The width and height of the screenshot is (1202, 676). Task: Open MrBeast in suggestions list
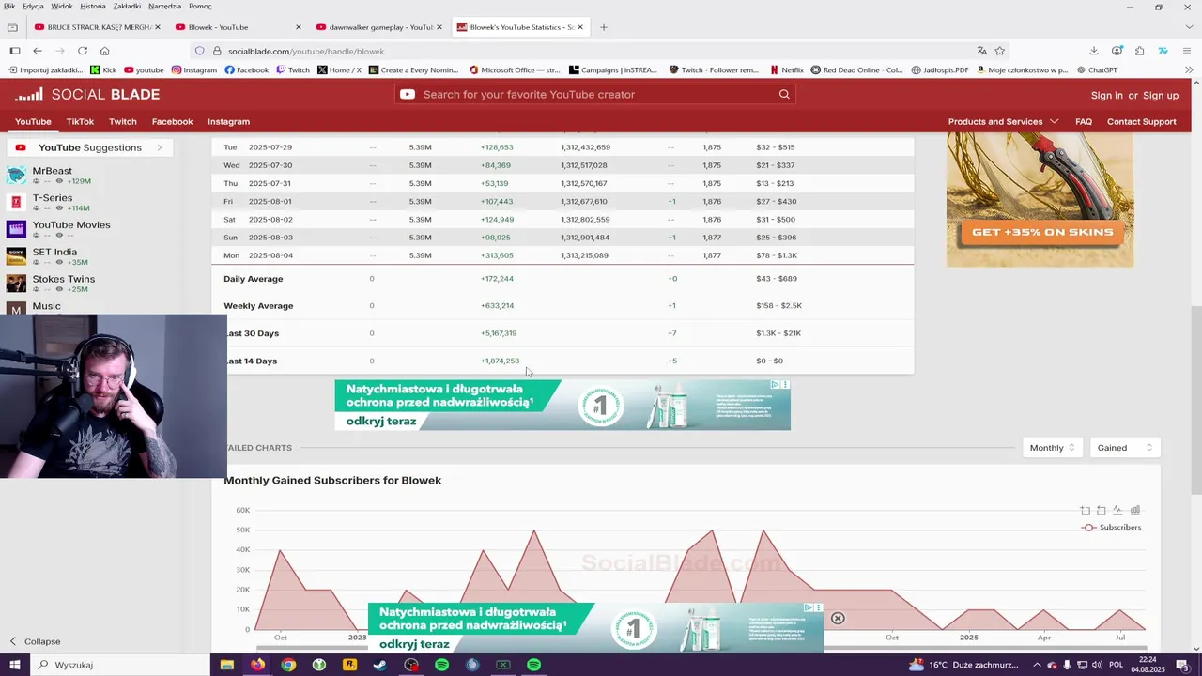(52, 171)
